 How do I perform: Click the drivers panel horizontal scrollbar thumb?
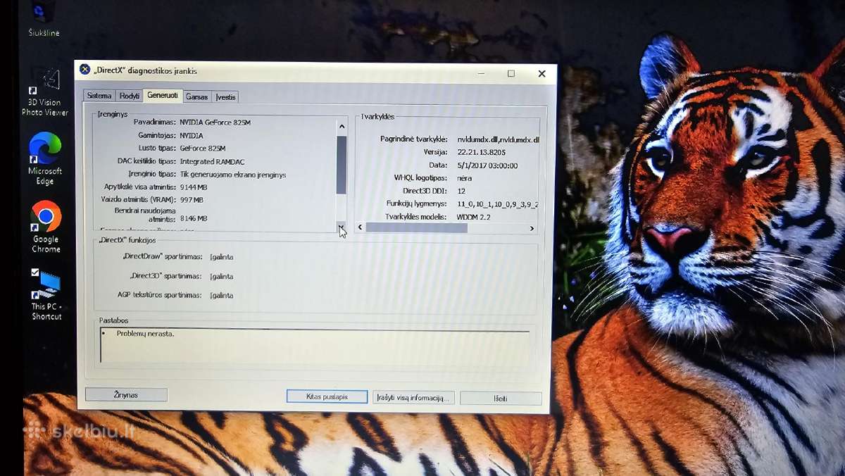[x=417, y=227]
